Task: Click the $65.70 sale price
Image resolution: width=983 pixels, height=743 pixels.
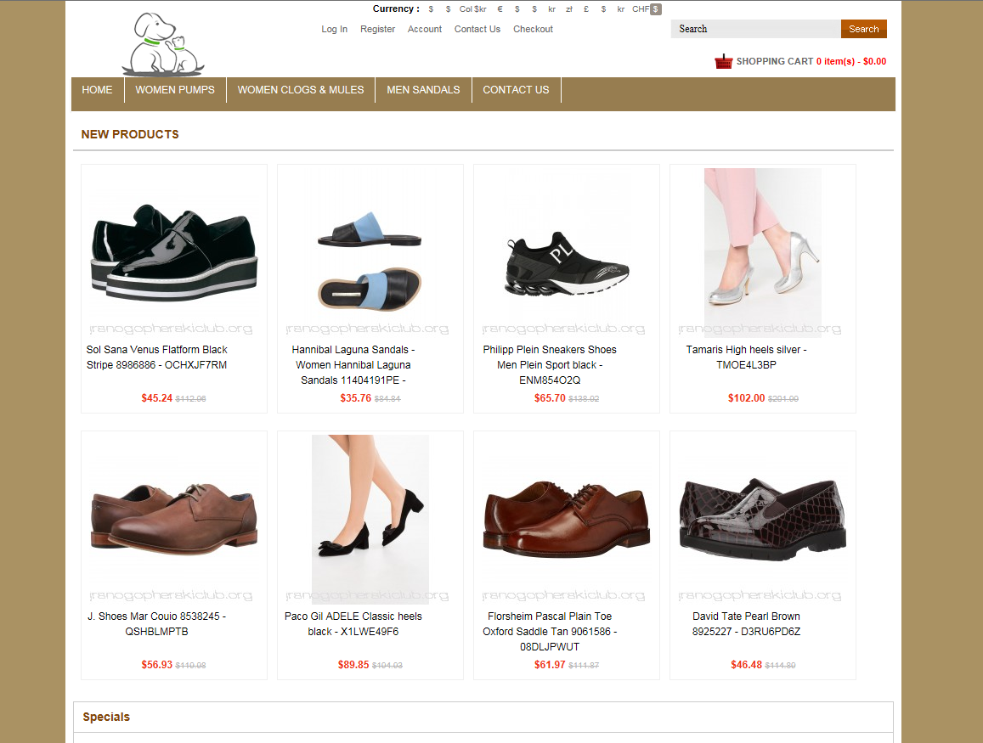Action: pyautogui.click(x=550, y=397)
